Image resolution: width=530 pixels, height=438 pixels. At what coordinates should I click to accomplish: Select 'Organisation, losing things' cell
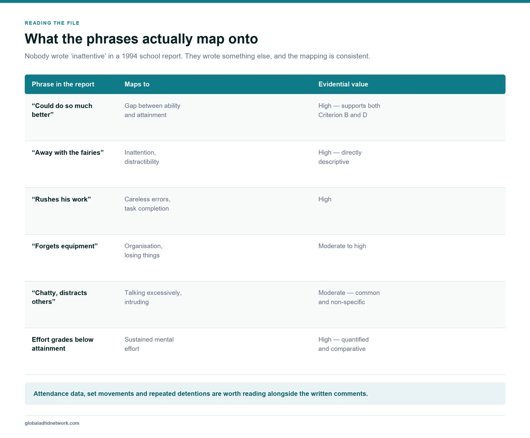click(144, 251)
